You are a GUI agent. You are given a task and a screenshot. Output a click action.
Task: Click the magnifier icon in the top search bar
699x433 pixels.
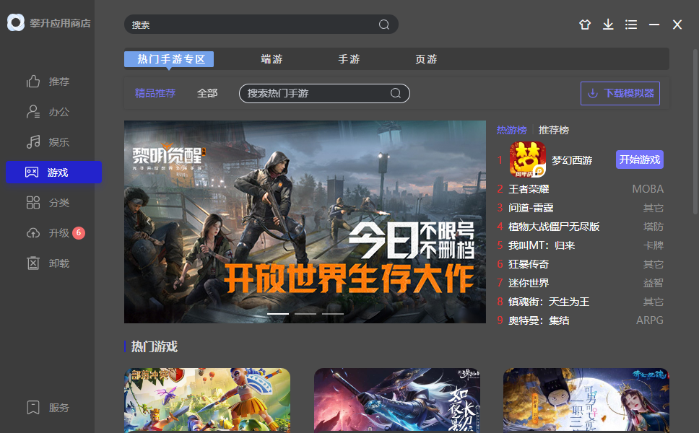(384, 25)
